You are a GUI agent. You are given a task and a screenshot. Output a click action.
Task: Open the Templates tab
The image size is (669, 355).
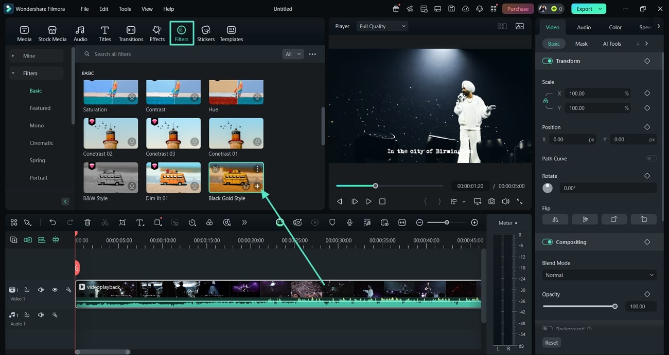[231, 33]
